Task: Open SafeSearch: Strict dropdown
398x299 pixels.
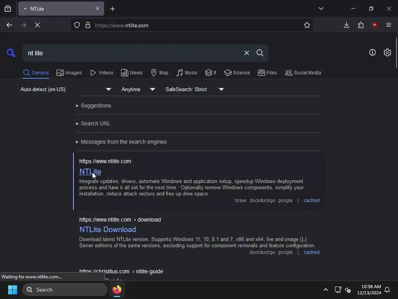Action: 194,89
